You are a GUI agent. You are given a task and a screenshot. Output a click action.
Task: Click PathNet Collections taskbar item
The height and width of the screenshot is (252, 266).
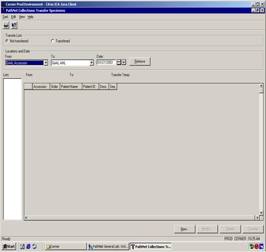click(x=151, y=247)
